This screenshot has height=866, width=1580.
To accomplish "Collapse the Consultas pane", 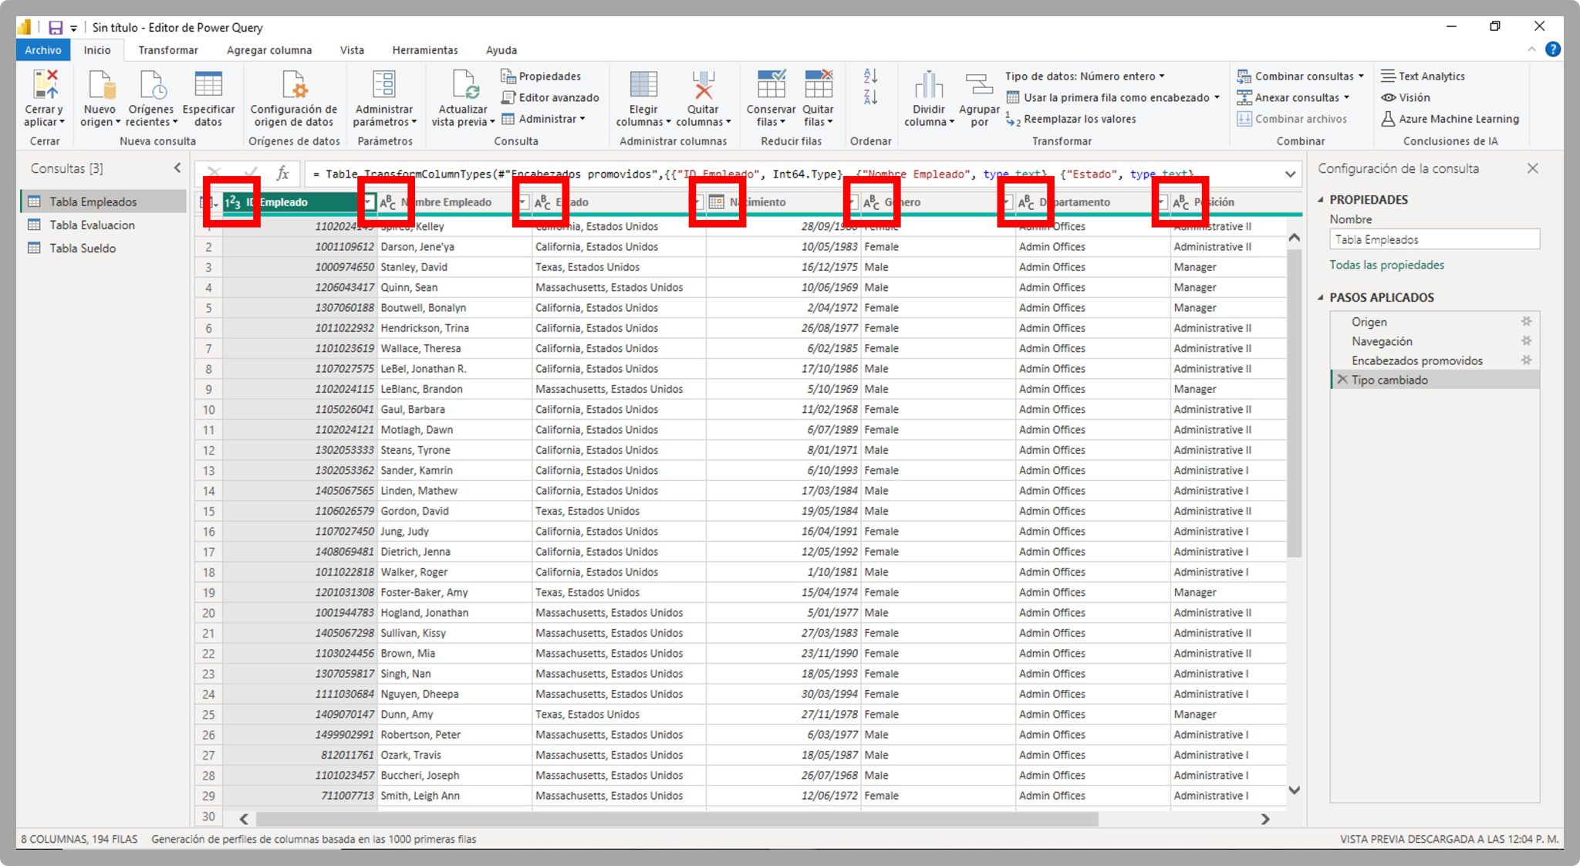I will pos(177,167).
